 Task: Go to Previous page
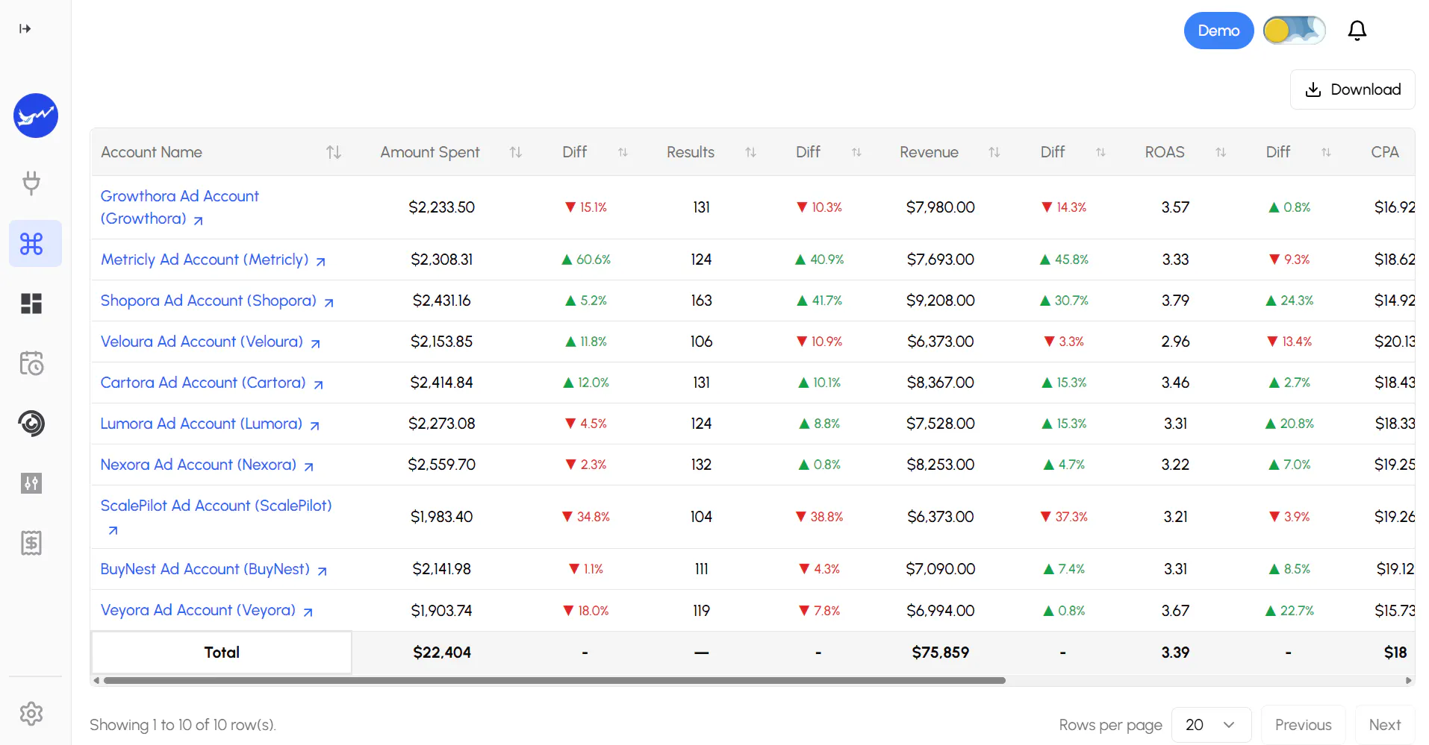tap(1303, 725)
